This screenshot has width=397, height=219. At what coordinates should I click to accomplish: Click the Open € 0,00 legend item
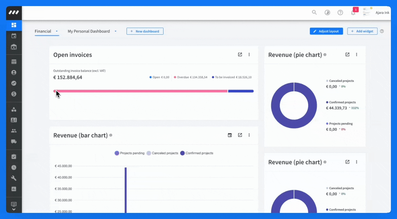(159, 77)
